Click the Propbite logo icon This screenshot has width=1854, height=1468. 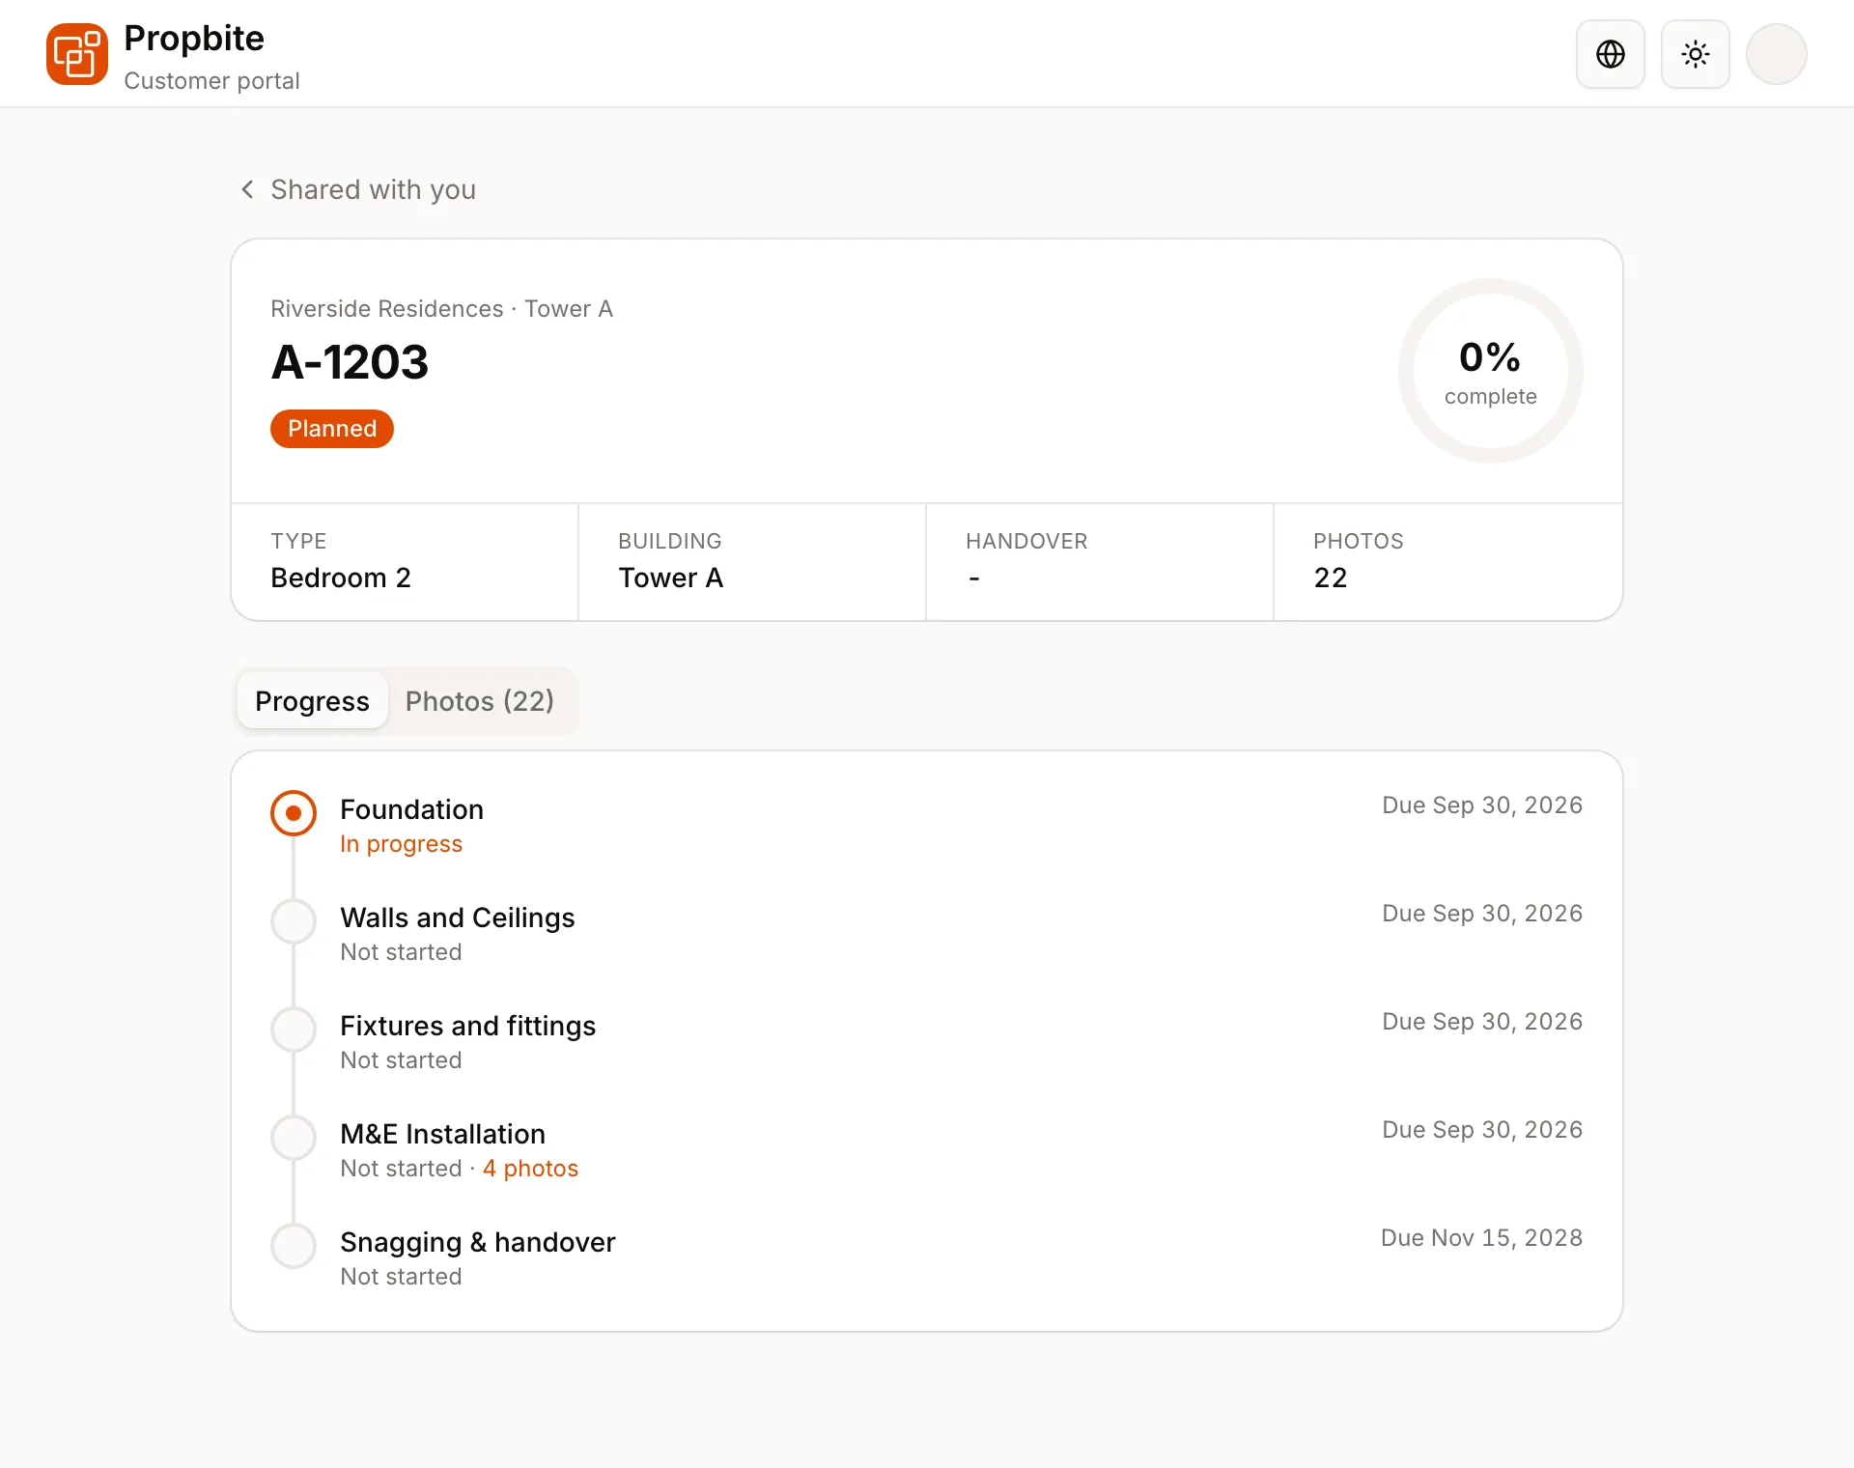click(77, 54)
